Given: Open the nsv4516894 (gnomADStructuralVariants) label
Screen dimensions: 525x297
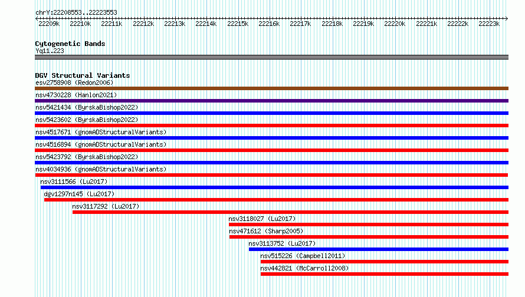Looking at the screenshot, I should pos(101,144).
